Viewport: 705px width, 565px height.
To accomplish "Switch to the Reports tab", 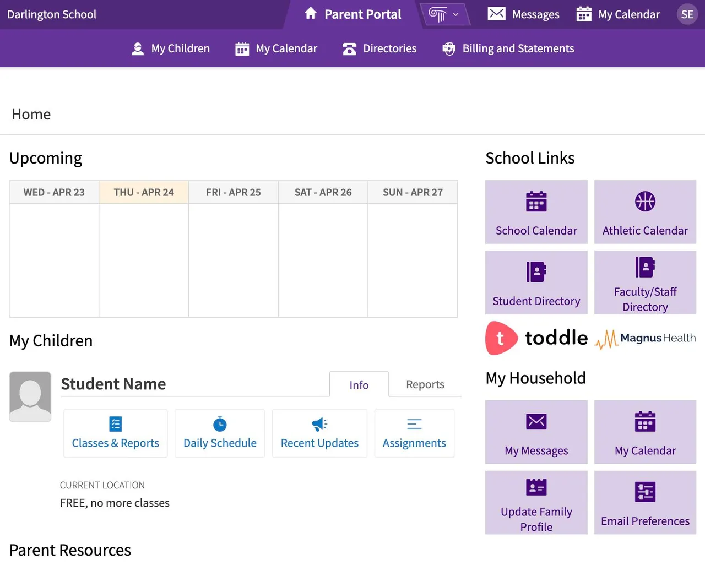I will coord(425,384).
